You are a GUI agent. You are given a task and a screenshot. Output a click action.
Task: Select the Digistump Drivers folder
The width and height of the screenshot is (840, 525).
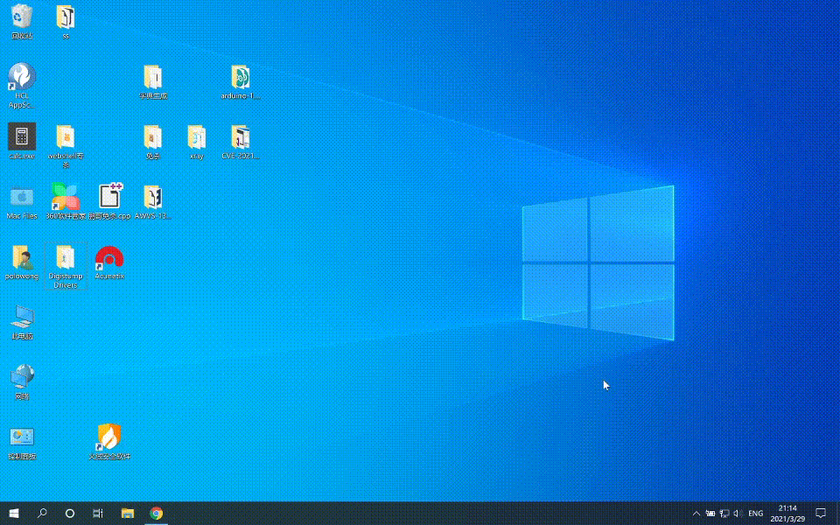click(x=66, y=266)
